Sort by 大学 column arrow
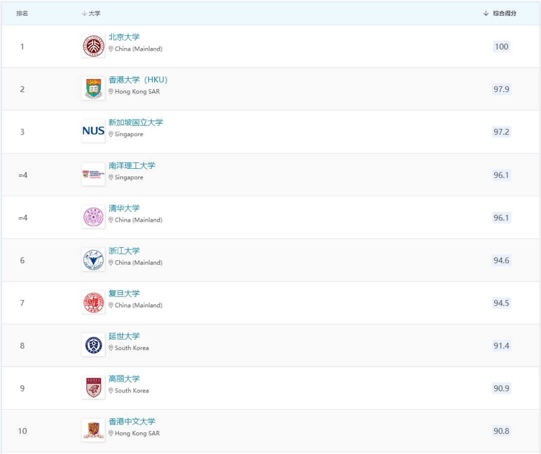541x454 pixels. point(84,13)
